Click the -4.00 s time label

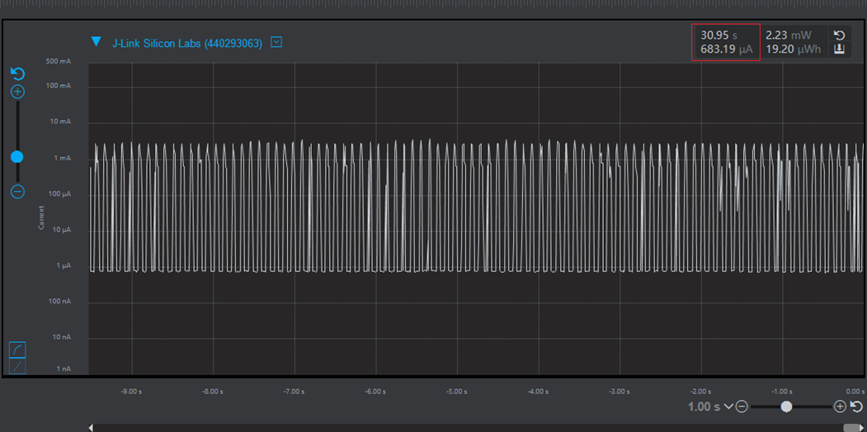538,392
